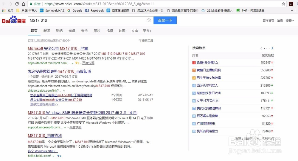Switch to the 贴吧 tab
The image size is (298, 161).
coord(59,31)
